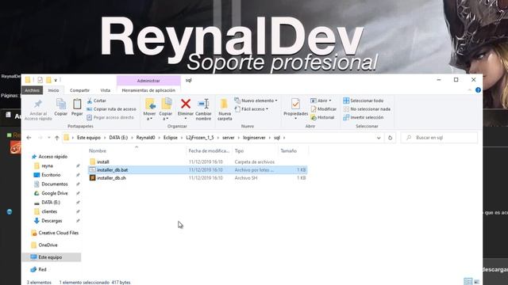Click the Pegar paste button
This screenshot has width=508, height=285.
pyautogui.click(x=77, y=108)
